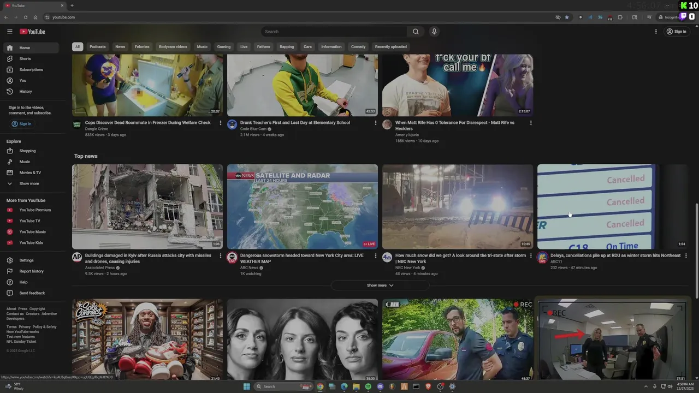This screenshot has width=699, height=393.
Task: Open Movies & TV under Explore
Action: [31, 172]
